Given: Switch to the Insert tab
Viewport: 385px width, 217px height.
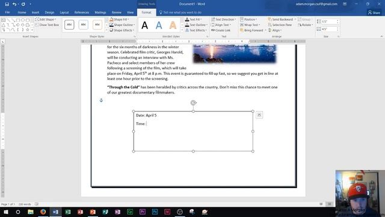Looking at the screenshot, I should click(35, 12).
